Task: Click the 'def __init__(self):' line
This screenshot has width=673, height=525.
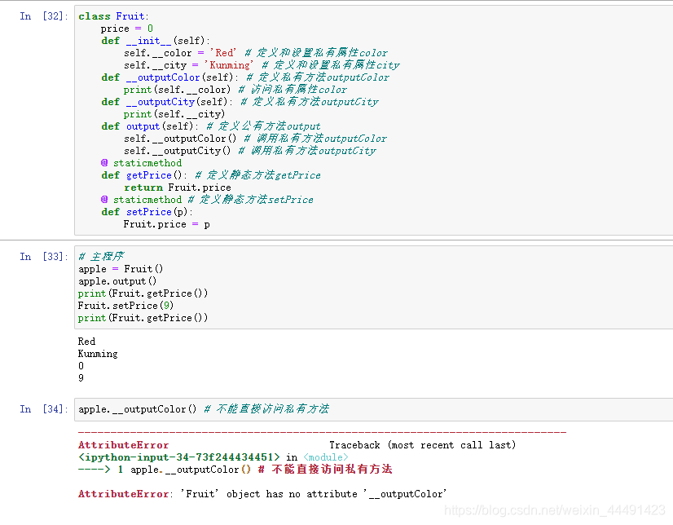Action: click(x=156, y=41)
